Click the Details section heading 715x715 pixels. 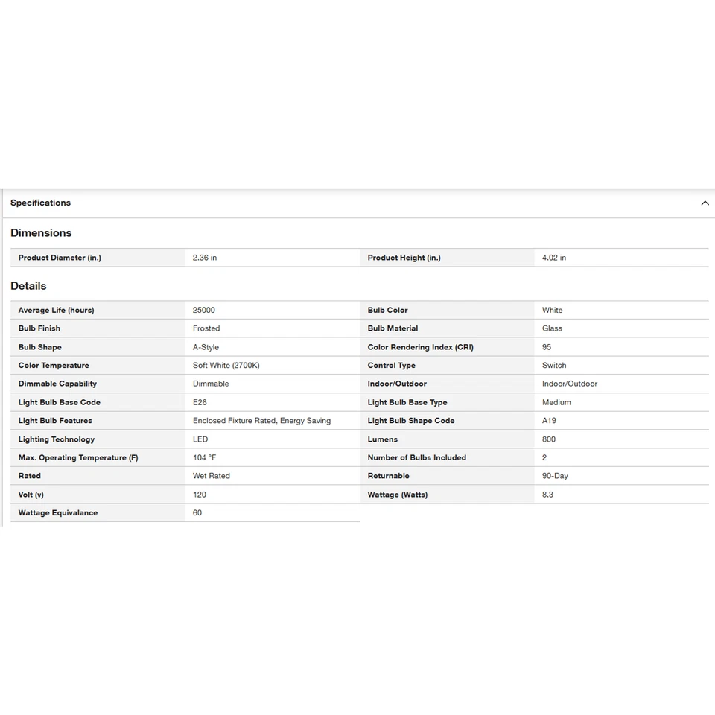[x=28, y=286]
